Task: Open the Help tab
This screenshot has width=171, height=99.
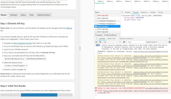Action: [32, 15]
